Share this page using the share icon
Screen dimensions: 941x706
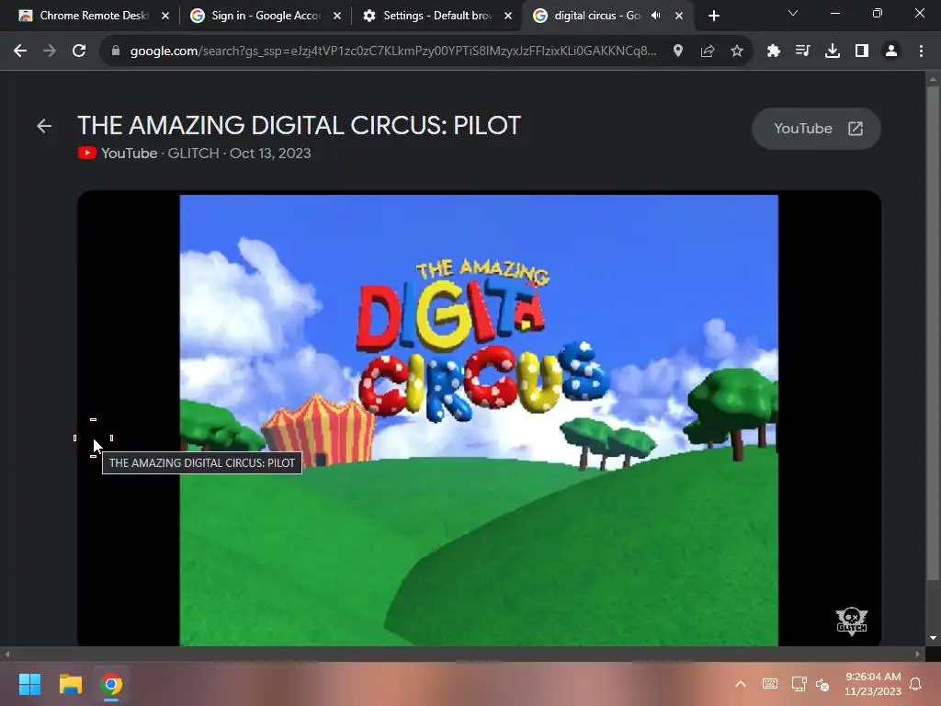pos(708,51)
